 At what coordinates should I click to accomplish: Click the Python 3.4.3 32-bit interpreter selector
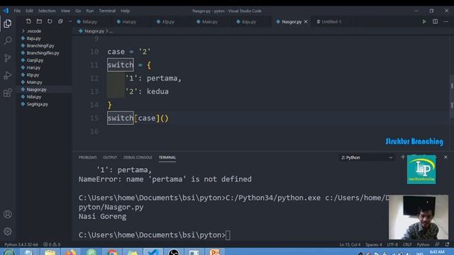(21, 244)
